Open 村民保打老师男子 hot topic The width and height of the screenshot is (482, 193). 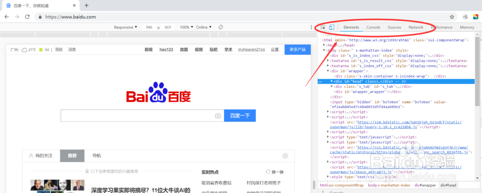(264, 183)
